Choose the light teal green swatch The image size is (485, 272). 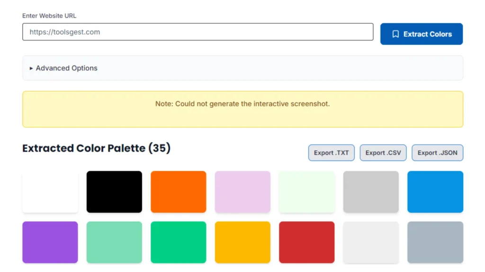point(114,242)
